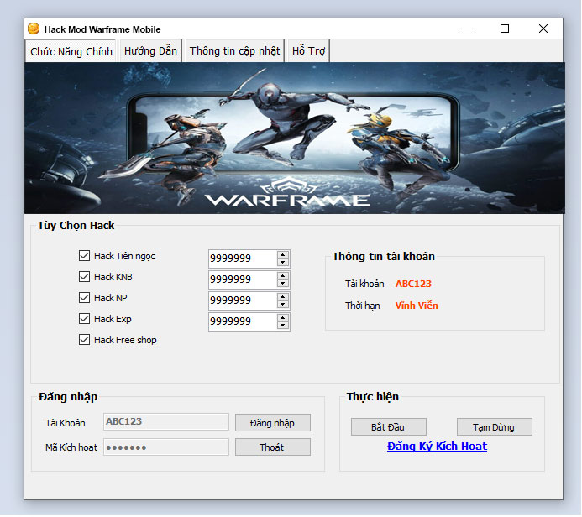Click the Warframe banner image

click(294, 138)
